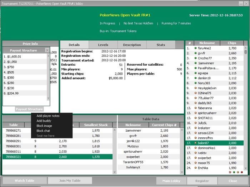250x187 pixels.
Task: Click status dot beside HeyAppleIwin
Action: (x=195, y=88)
